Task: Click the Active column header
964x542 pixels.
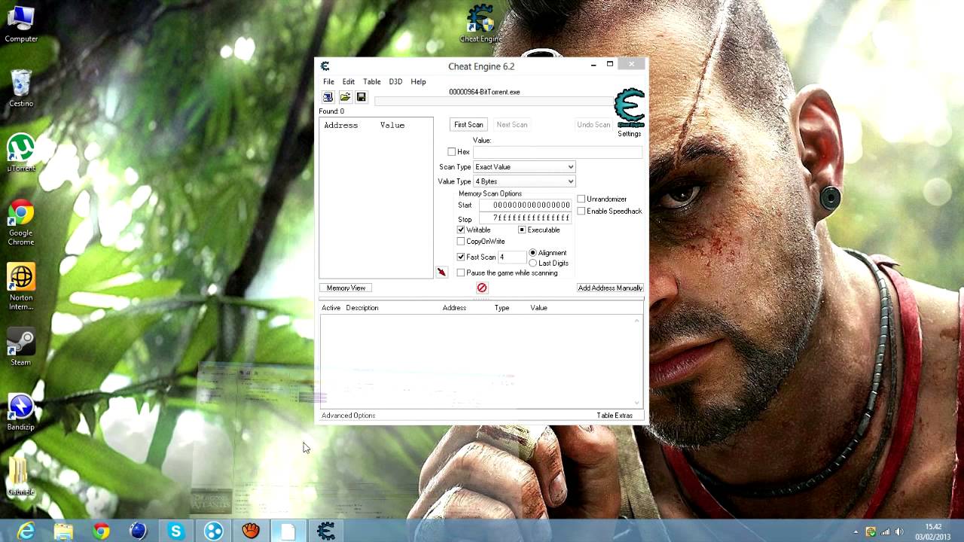Action: (331, 308)
